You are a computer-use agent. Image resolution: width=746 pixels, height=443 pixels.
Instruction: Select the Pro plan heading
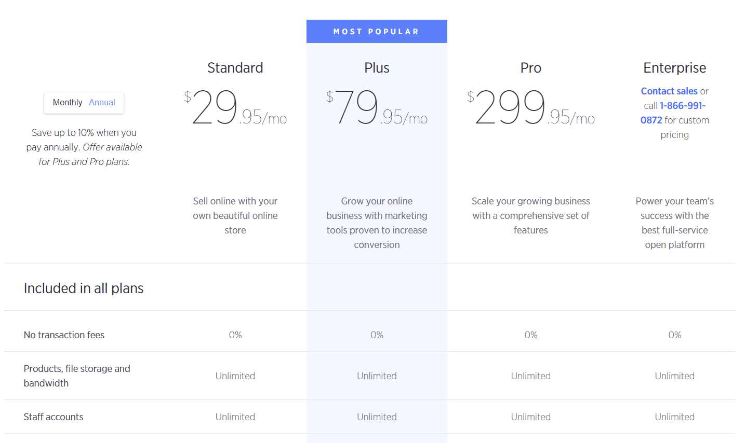[x=530, y=68]
